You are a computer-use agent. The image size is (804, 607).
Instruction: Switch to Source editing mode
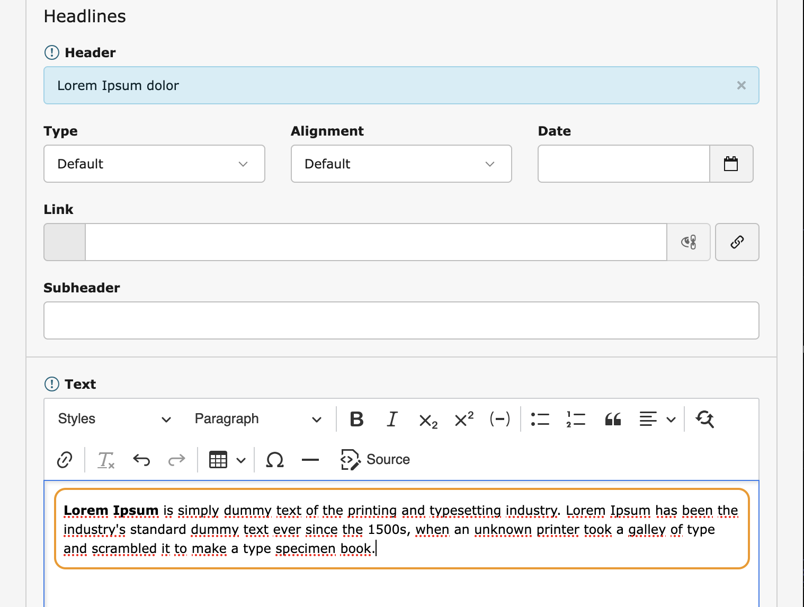click(375, 459)
